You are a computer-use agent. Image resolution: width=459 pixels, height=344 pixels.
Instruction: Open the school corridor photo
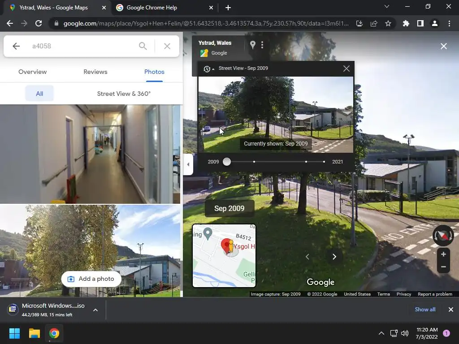click(90, 154)
